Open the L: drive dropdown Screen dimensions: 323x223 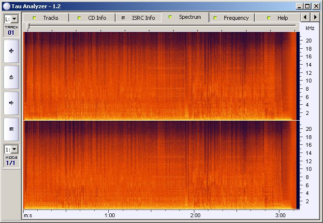(15, 19)
